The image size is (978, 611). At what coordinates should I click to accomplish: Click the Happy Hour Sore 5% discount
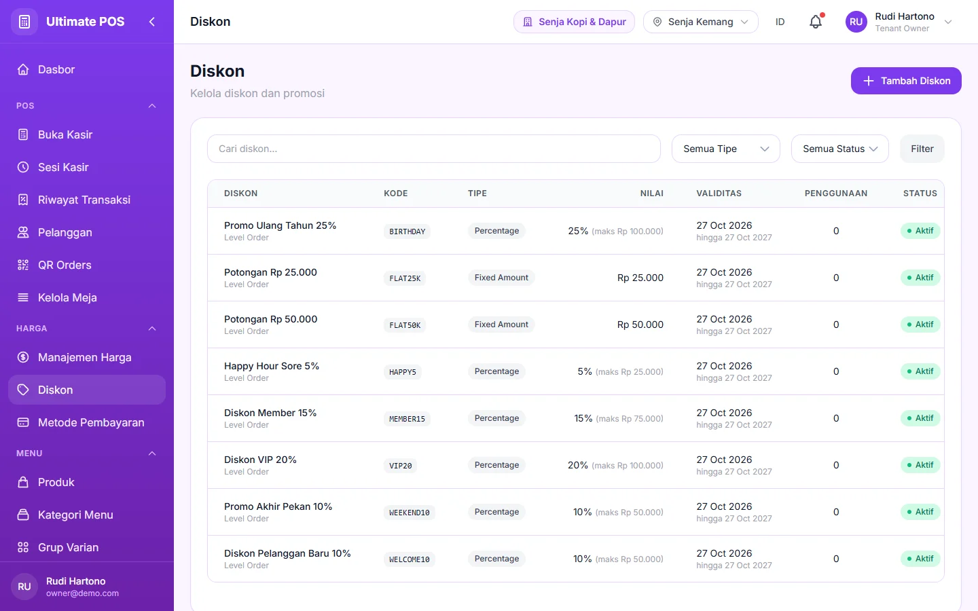272,366
